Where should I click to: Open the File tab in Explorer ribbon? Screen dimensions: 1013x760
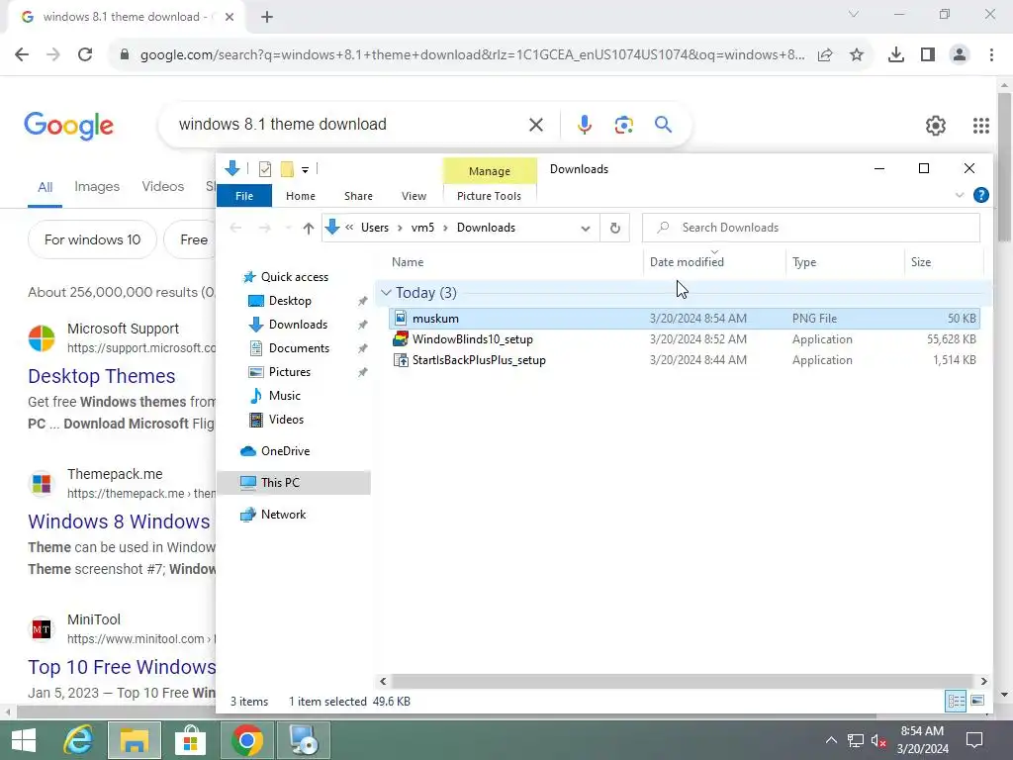click(x=244, y=196)
